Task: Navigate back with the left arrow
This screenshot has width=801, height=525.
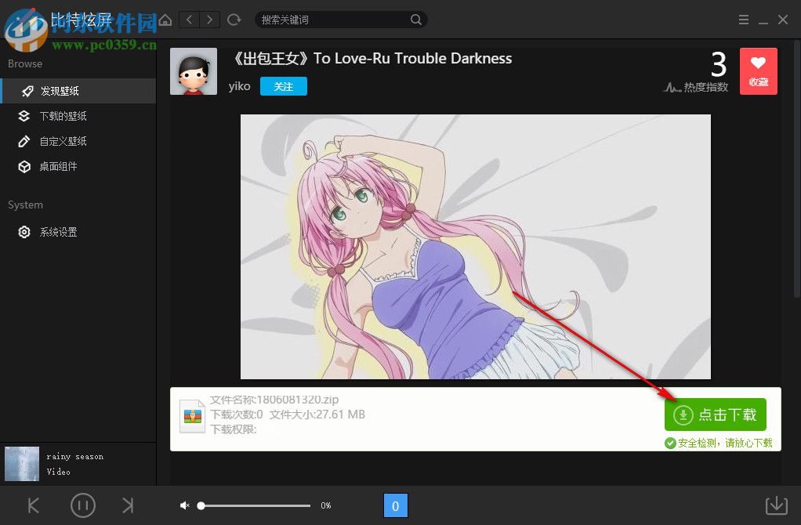Action: pos(190,20)
